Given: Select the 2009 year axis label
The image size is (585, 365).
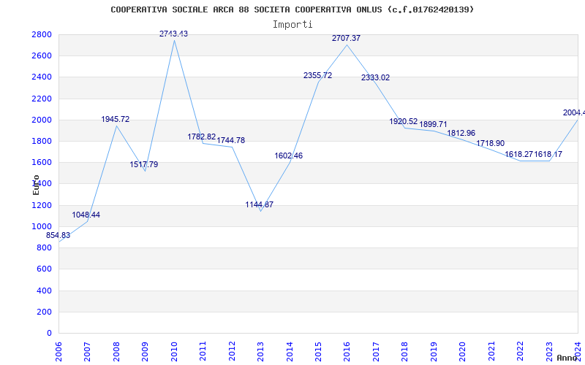Looking at the screenshot, I should 145,352.
